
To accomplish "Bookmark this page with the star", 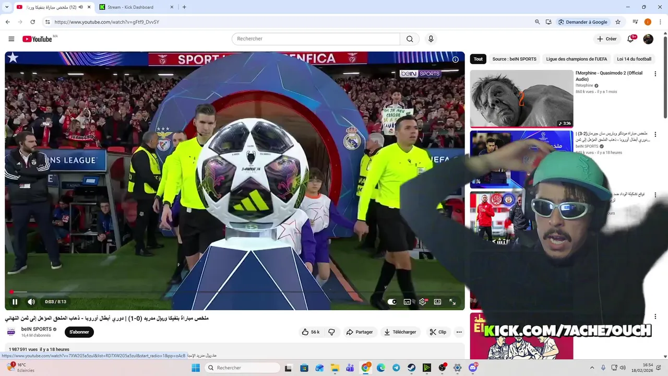I will [618, 22].
